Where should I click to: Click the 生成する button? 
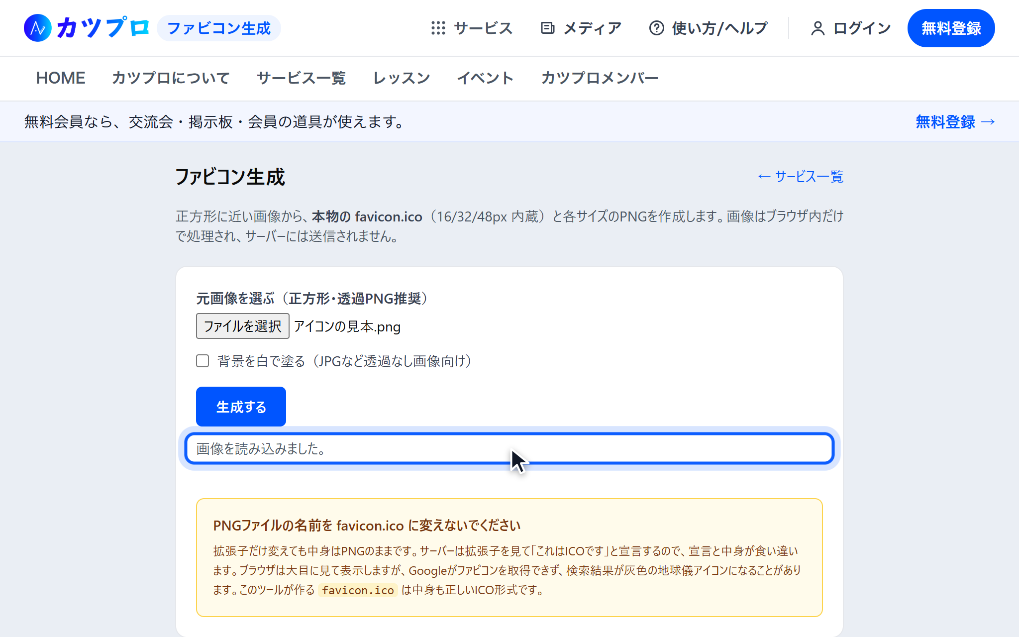241,407
